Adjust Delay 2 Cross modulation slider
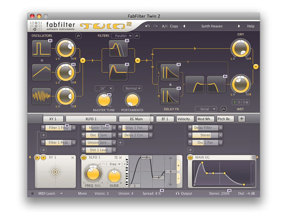This screenshot has height=215, width=287. point(135,135)
